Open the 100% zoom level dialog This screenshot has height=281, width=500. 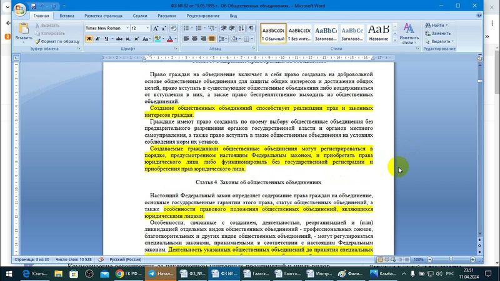418,259
